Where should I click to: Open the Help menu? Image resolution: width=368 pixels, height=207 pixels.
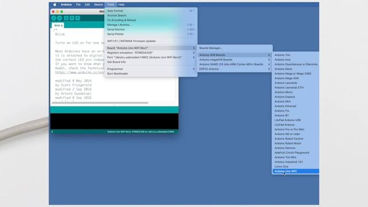click(x=121, y=5)
